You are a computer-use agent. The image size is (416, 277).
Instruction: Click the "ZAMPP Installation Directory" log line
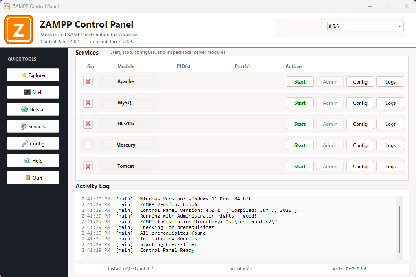pos(209,222)
